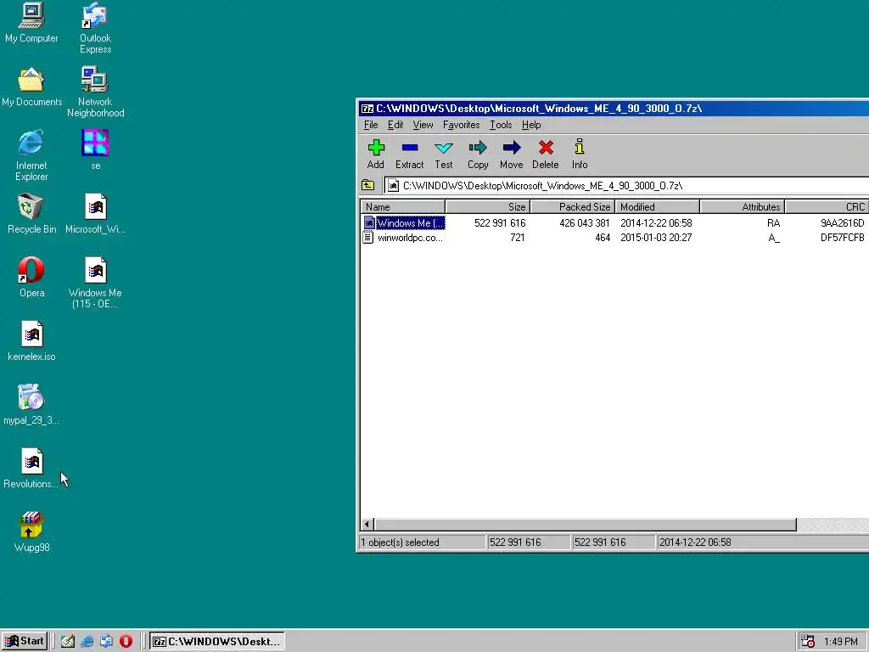Click the C:\WINDOWS\Deskt... taskbar button
The width and height of the screenshot is (869, 652).
click(x=217, y=641)
